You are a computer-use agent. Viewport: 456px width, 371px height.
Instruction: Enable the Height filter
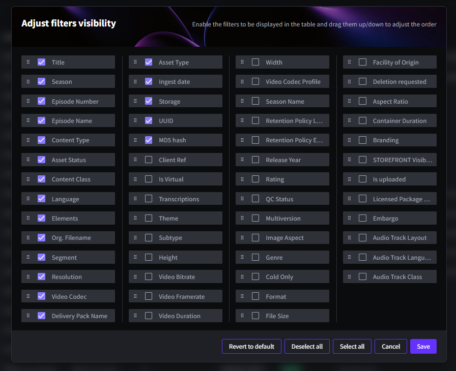[x=149, y=257]
